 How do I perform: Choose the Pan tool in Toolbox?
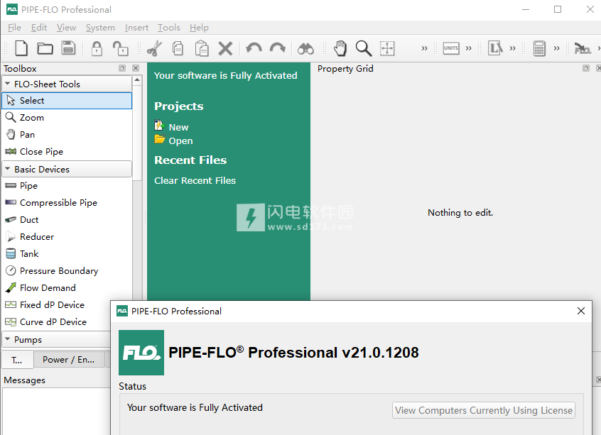point(67,134)
